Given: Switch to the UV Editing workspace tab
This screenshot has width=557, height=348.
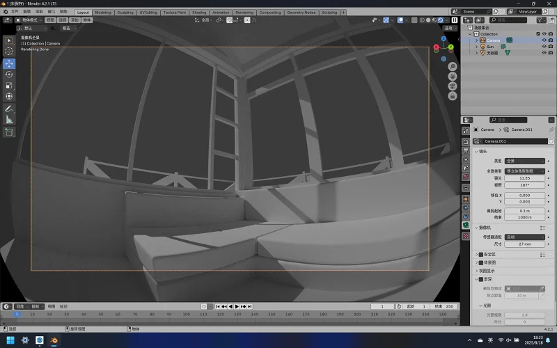Looking at the screenshot, I should point(148,13).
